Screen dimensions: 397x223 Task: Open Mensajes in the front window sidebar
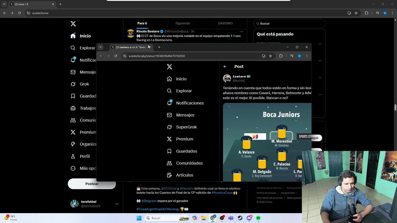[181, 115]
